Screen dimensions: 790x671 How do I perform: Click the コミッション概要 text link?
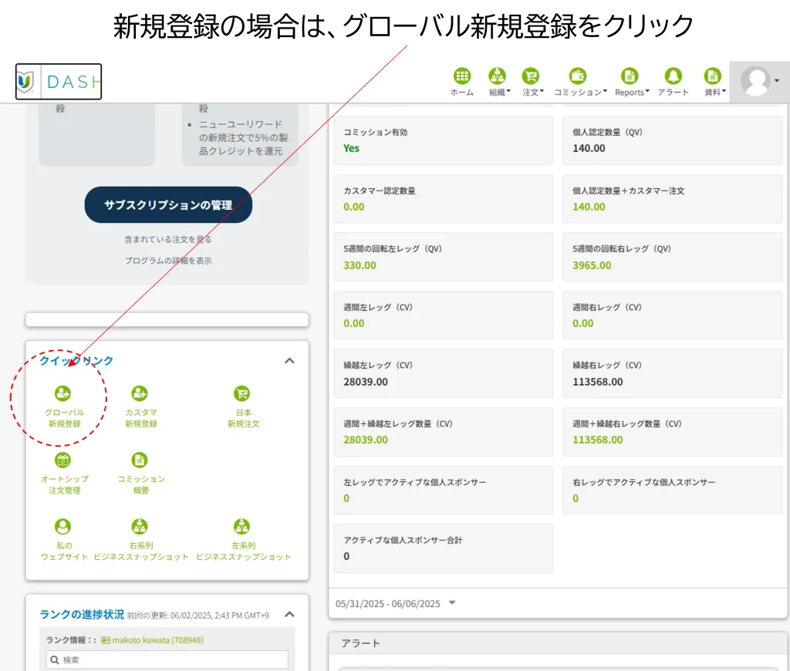tap(141, 484)
